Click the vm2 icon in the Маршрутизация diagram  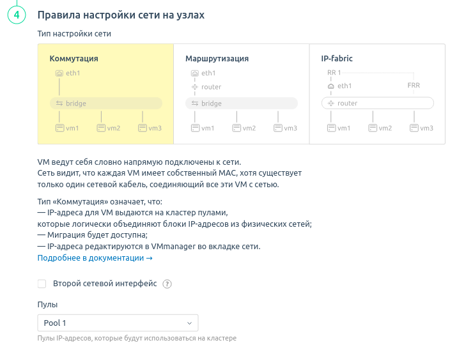coord(236,128)
